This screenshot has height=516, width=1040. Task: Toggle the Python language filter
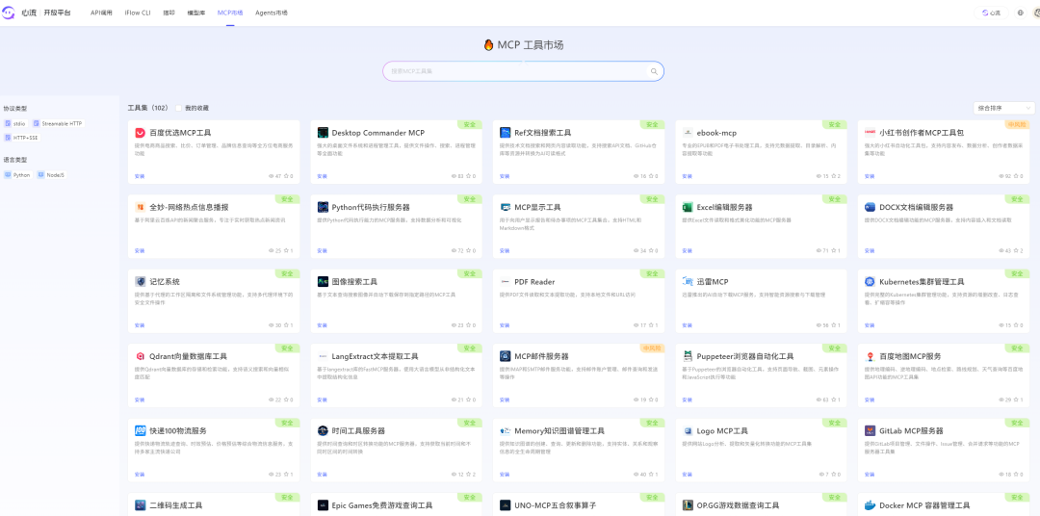tap(18, 175)
